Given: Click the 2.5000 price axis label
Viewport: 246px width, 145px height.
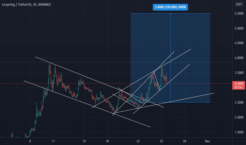Looking at the screenshot, I should pyautogui.click(x=239, y=103).
